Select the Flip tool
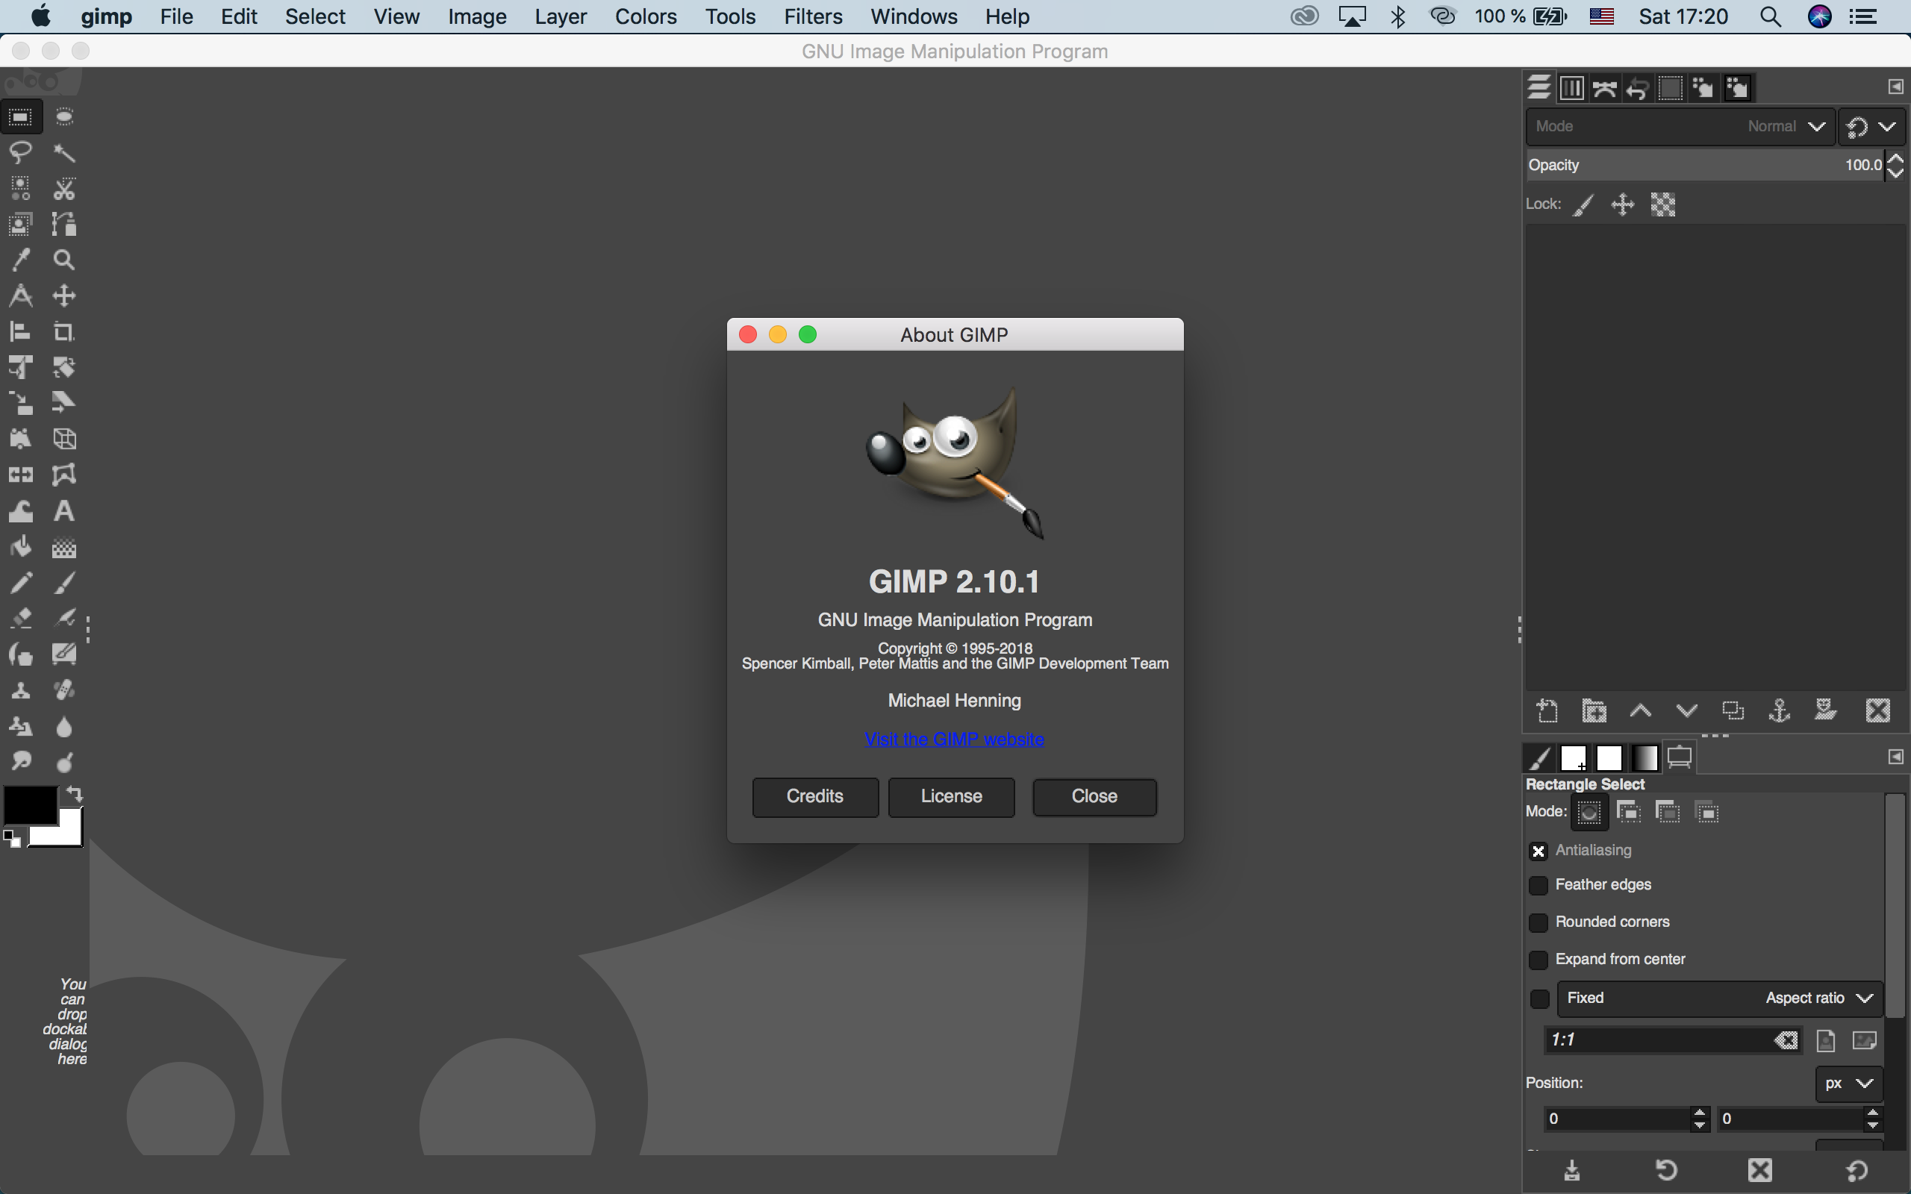This screenshot has height=1194, width=1911. 21,475
